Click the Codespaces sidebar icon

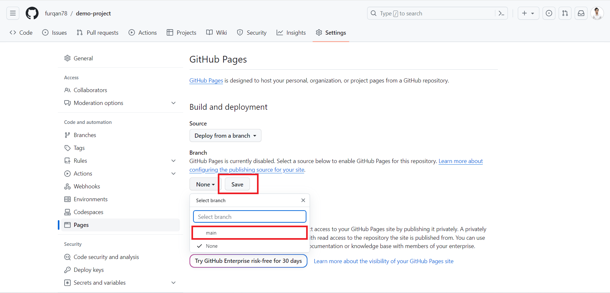pos(67,212)
